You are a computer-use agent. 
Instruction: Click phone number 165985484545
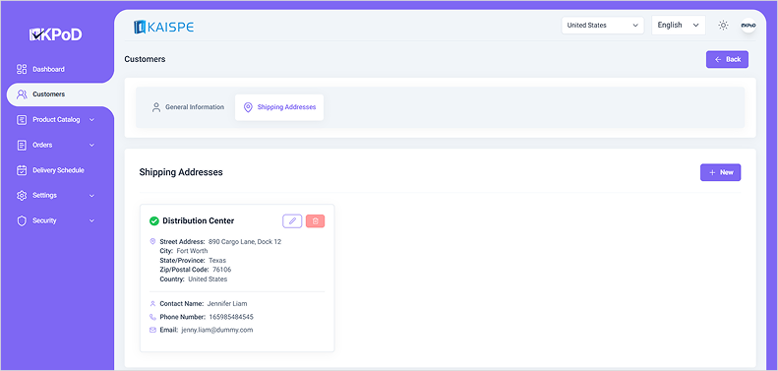(232, 317)
